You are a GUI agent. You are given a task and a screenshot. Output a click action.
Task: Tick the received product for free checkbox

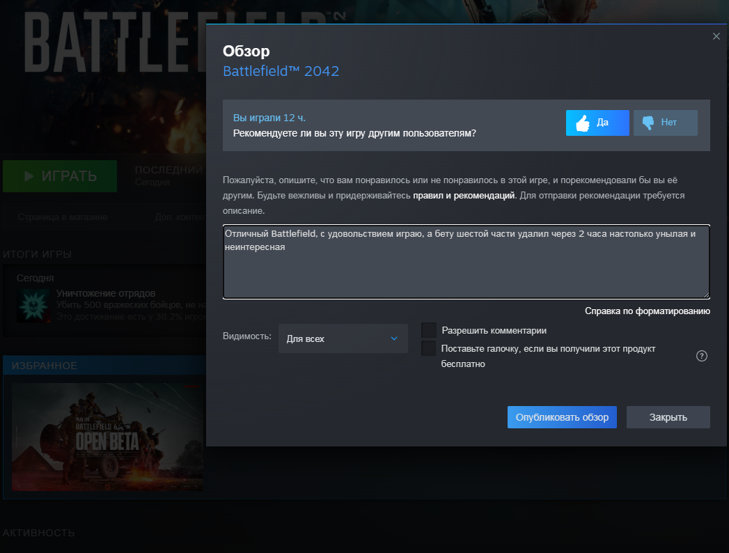pos(429,348)
